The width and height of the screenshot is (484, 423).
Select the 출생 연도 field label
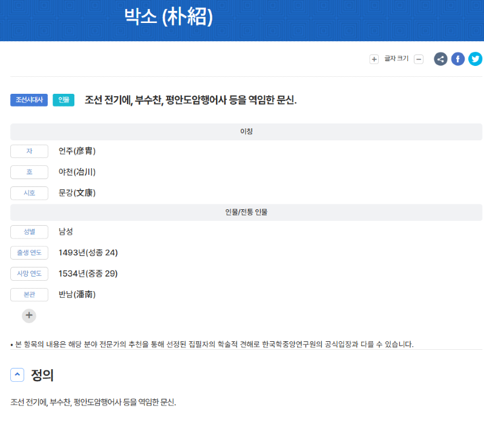[29, 253]
